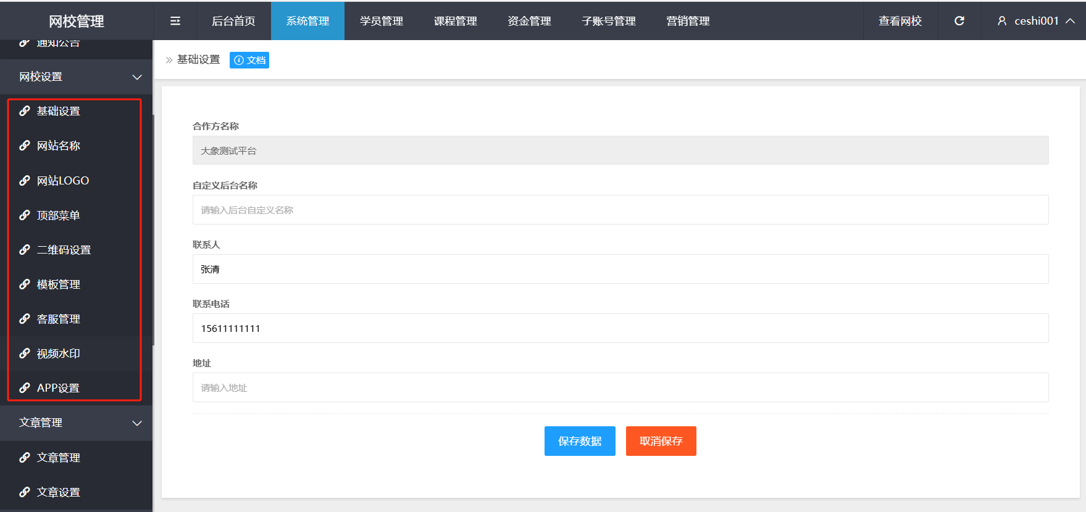Select 客服管理 in the sidebar
This screenshot has height=512, width=1086.
[75, 319]
